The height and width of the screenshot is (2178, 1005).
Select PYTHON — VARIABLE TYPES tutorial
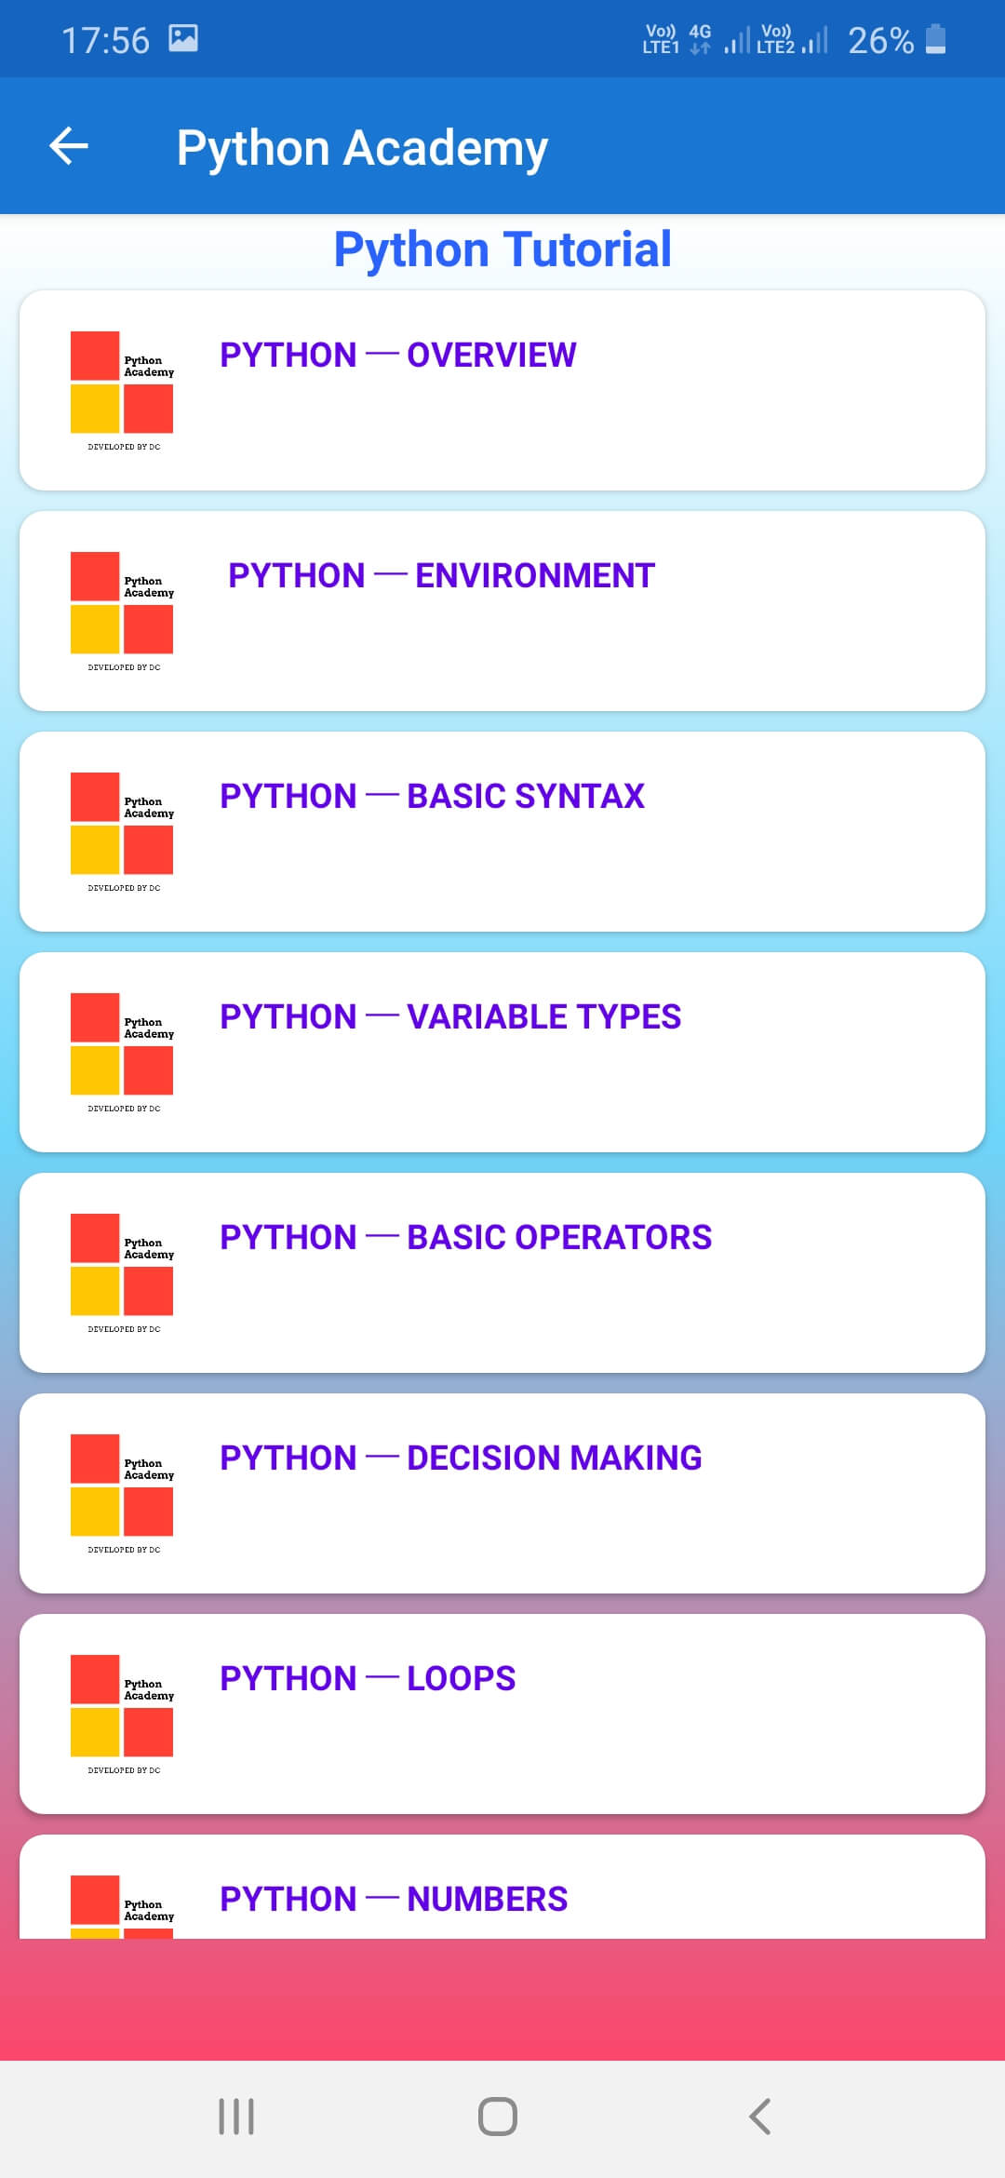(450, 1016)
